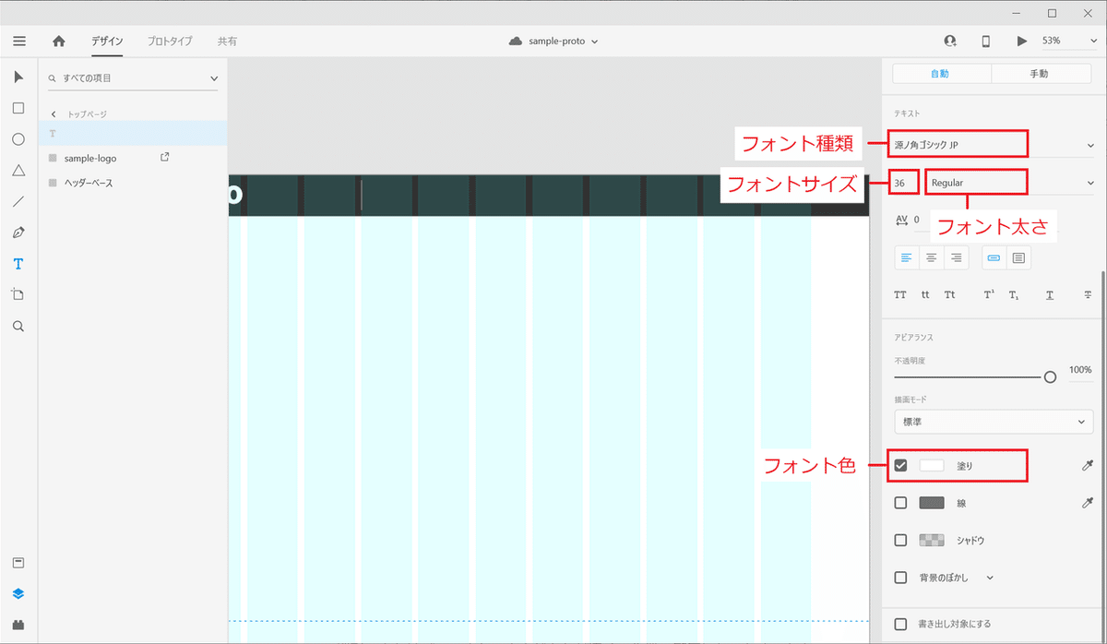The image size is (1107, 644).
Task: Enable the 背景のぼかし blur checkbox
Action: point(901,578)
